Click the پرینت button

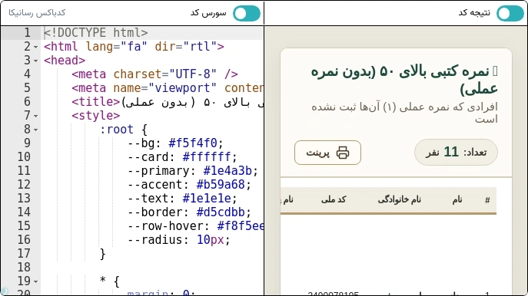coord(327,153)
